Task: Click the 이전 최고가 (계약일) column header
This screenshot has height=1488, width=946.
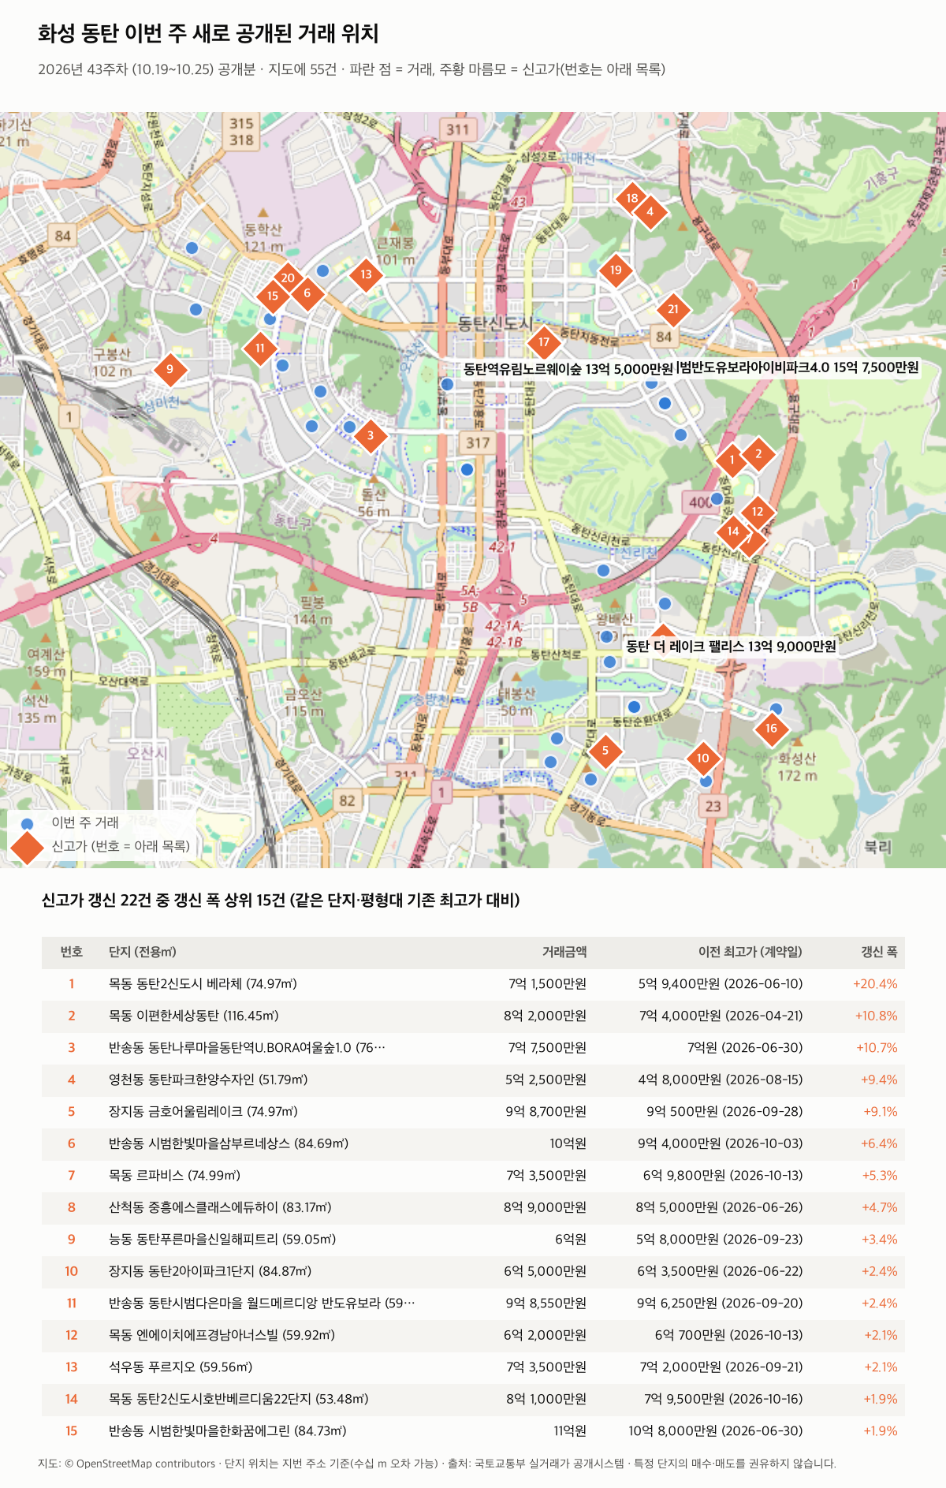Action: coord(750,952)
